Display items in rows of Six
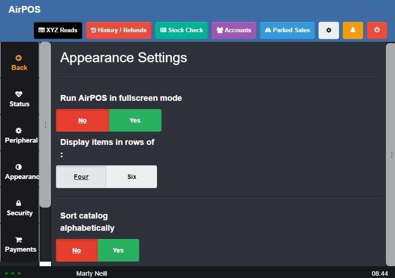The image size is (395, 278). point(132,177)
